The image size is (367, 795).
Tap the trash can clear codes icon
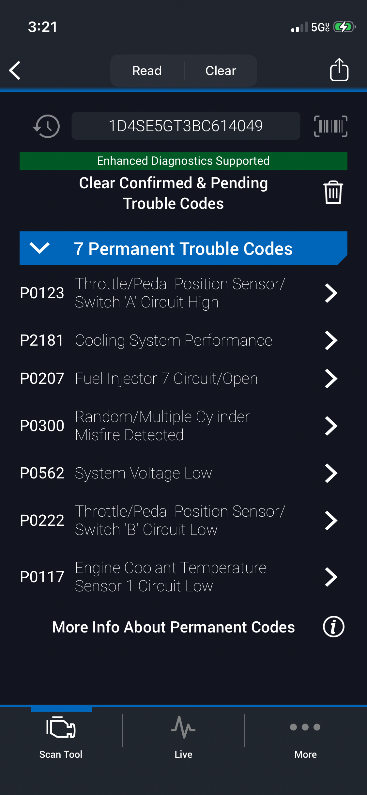333,193
